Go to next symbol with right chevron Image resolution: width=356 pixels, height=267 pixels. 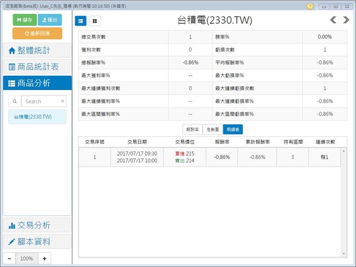346,20
